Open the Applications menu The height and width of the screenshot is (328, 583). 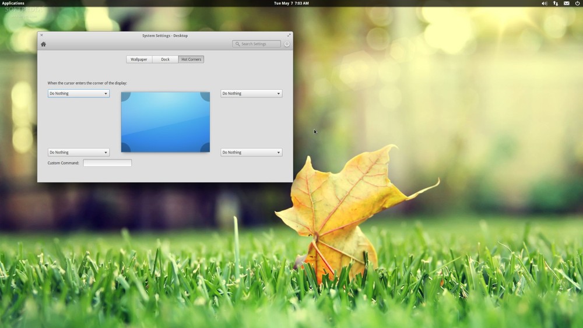point(13,3)
